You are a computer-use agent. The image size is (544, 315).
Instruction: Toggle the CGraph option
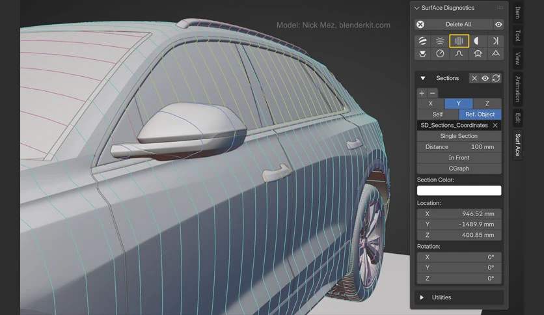pos(459,169)
